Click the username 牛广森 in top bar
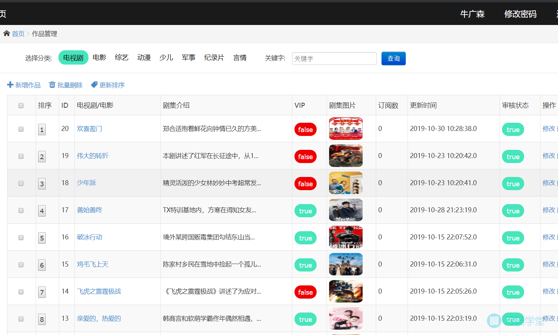The height and width of the screenshot is (335, 558). [472, 14]
